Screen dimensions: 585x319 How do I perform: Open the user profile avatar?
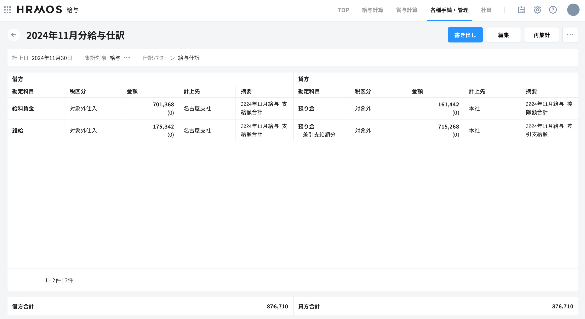tap(573, 10)
